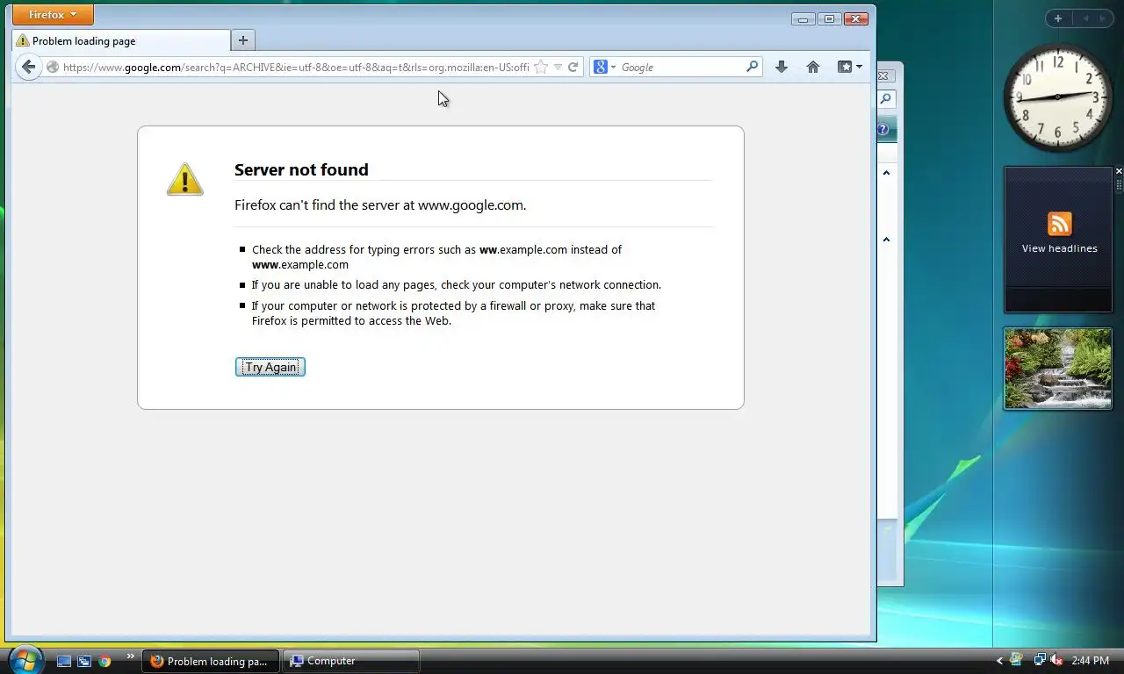Open the blue help icon in the Computer window
This screenshot has width=1124, height=674.
coord(883,129)
